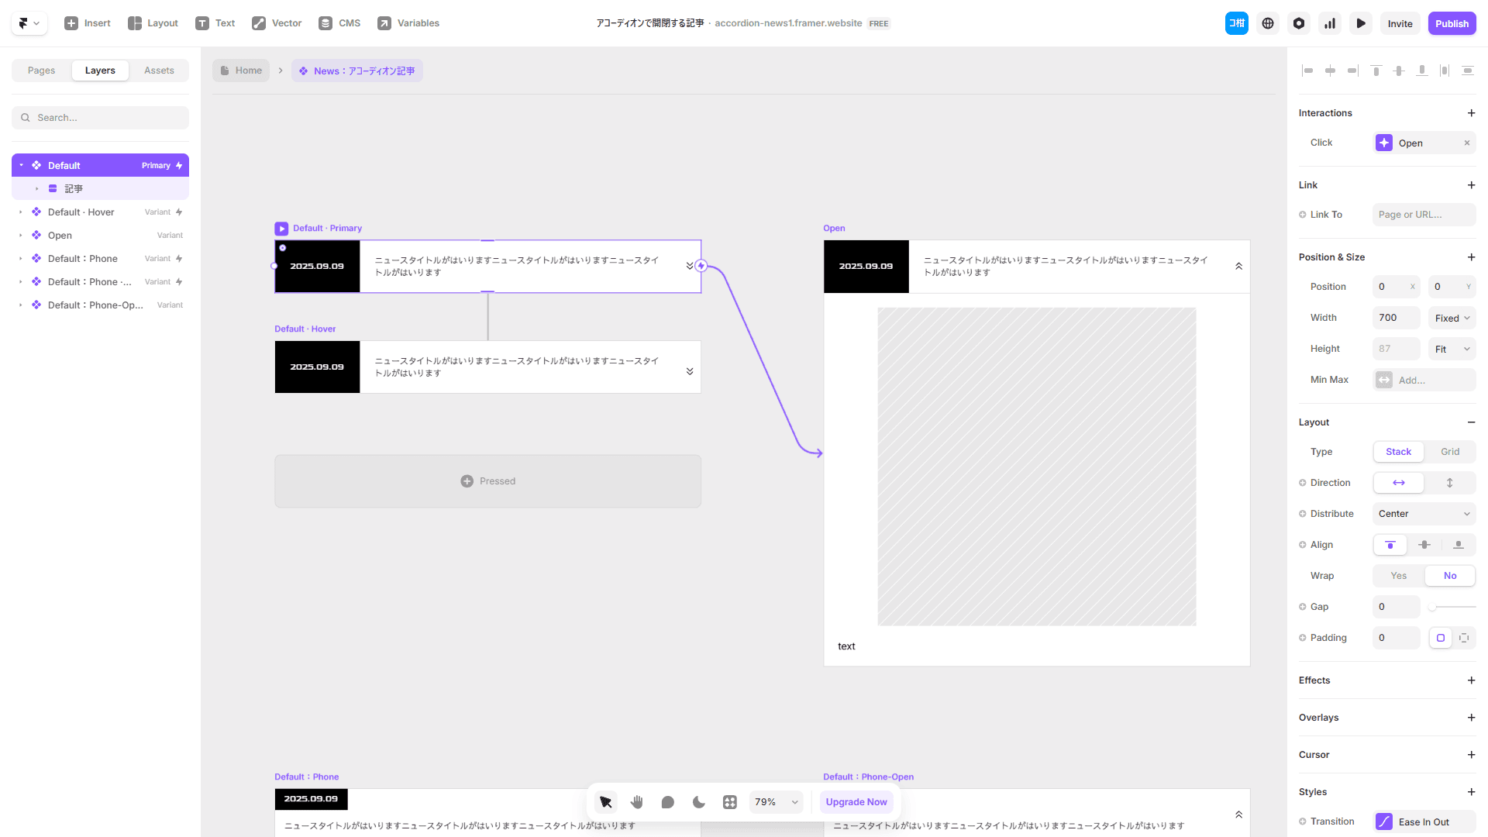Open the Distribute Center dropdown

[x=1424, y=514]
